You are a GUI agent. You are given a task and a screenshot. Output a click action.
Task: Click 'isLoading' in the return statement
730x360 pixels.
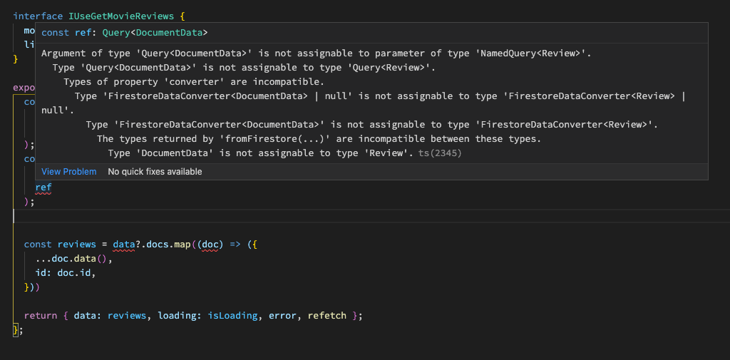click(x=232, y=316)
